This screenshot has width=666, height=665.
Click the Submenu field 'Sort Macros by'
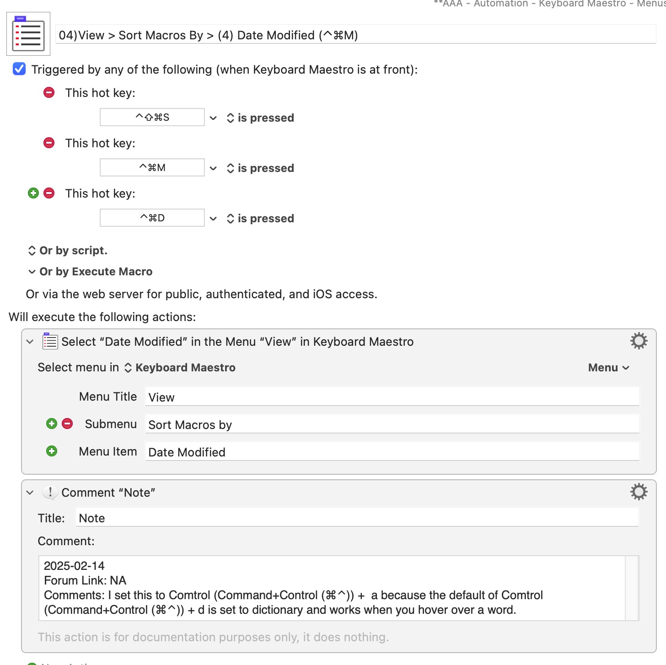[x=392, y=424]
